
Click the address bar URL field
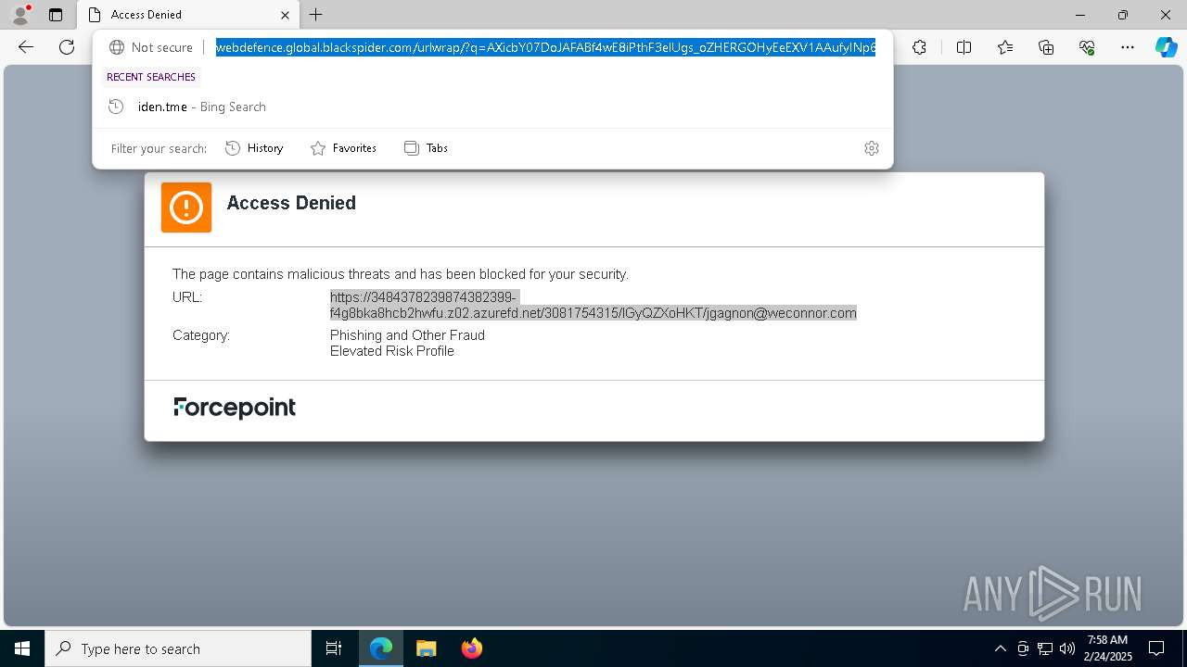tap(545, 47)
